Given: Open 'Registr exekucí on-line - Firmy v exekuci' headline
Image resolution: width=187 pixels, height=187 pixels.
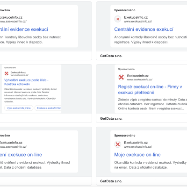Looking at the screenshot, I should click(x=150, y=89).
